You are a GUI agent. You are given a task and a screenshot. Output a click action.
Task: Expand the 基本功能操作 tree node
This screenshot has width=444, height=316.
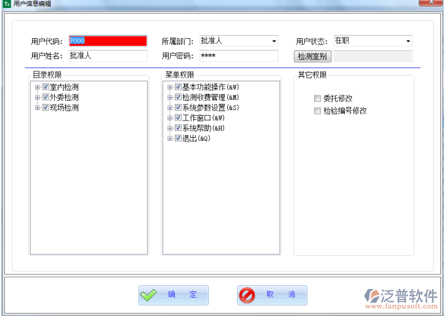[170, 87]
